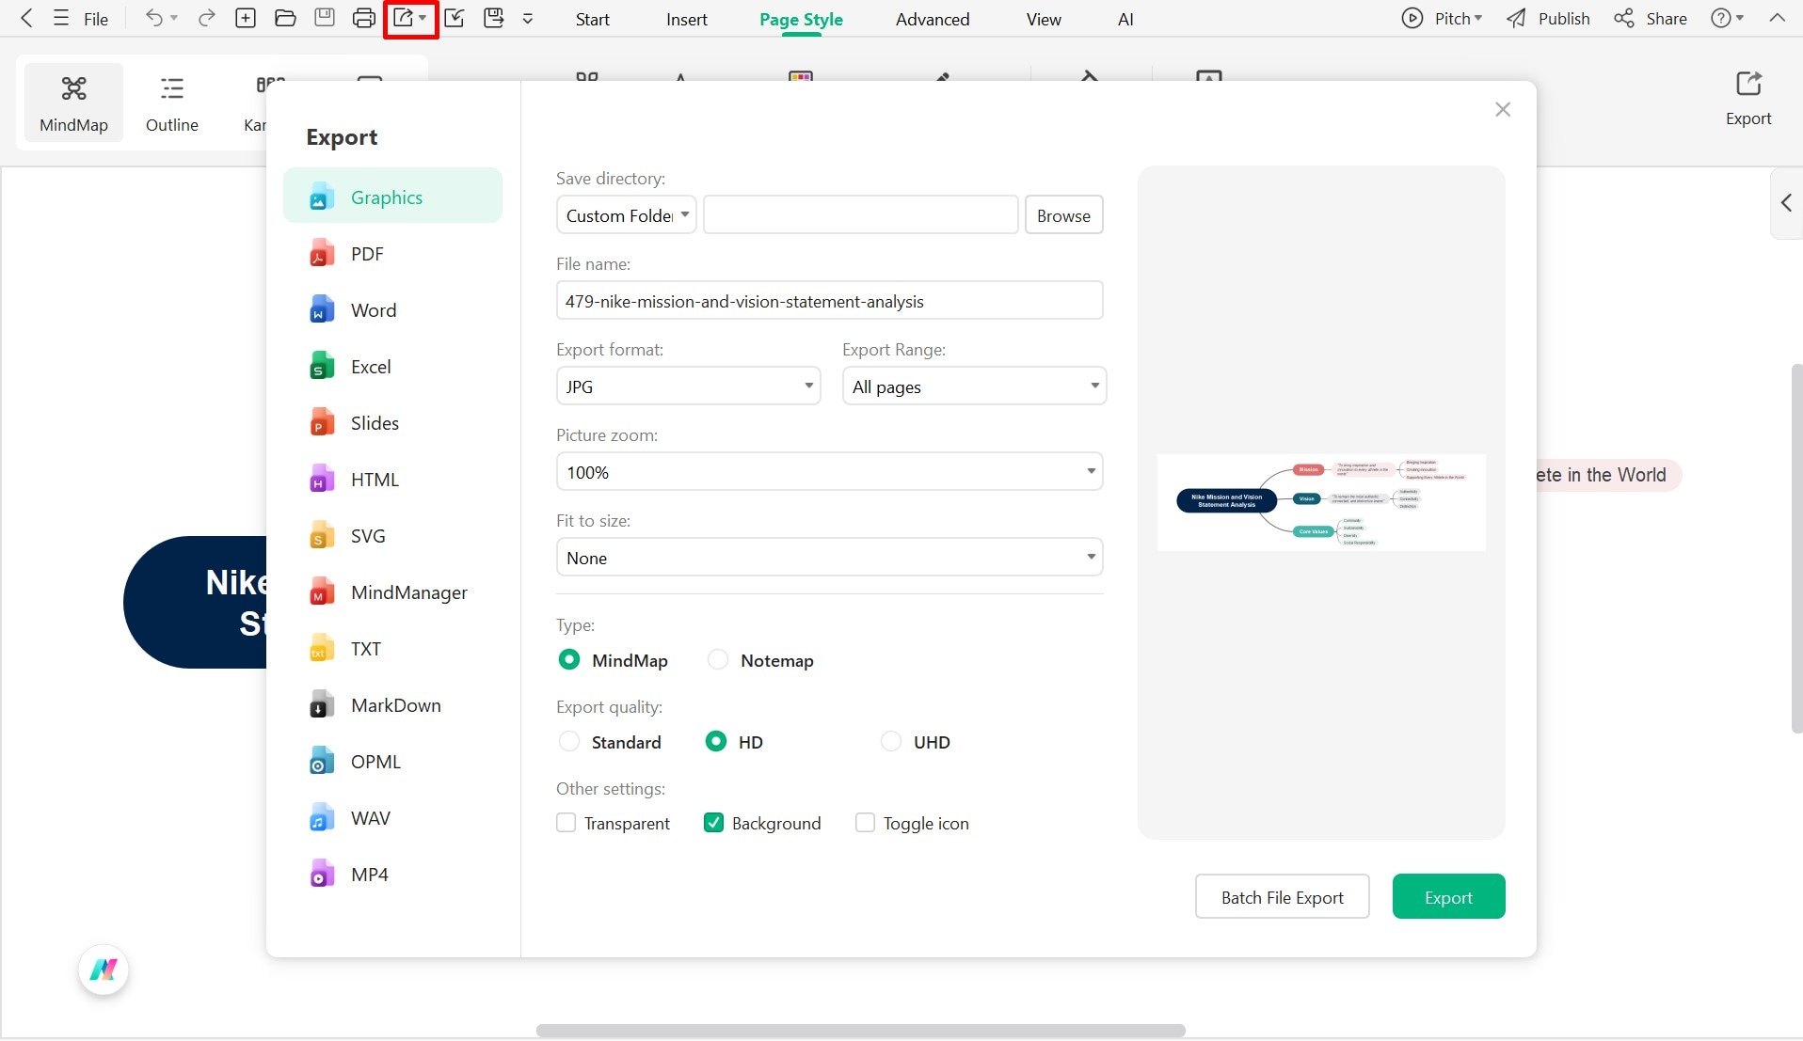Select Standard export quality
The image size is (1803, 1041).
(569, 742)
